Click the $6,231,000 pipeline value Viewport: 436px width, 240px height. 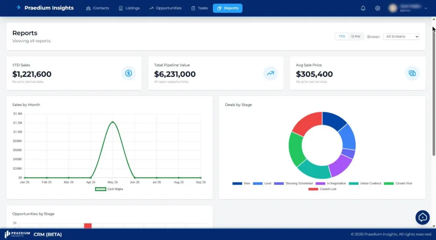click(175, 74)
